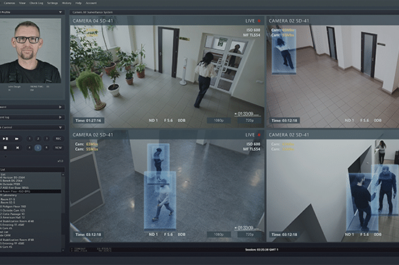Click Time: 01:27:16 label on Camera 04

pos(88,121)
